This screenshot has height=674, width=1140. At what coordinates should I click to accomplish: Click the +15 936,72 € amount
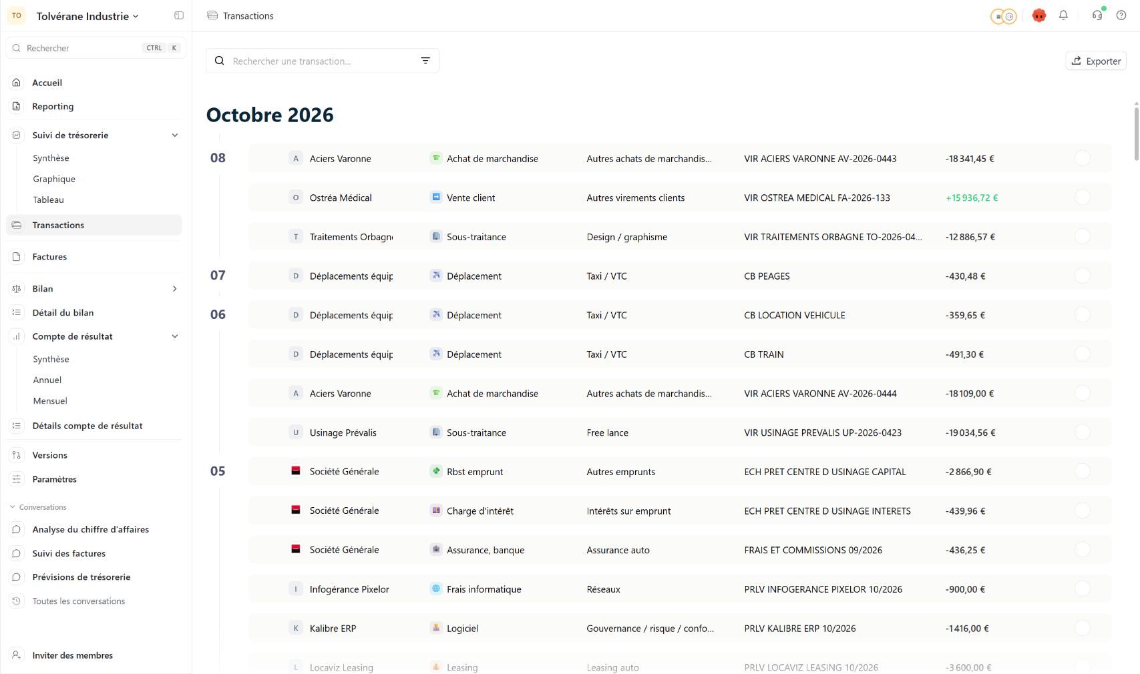[972, 198]
